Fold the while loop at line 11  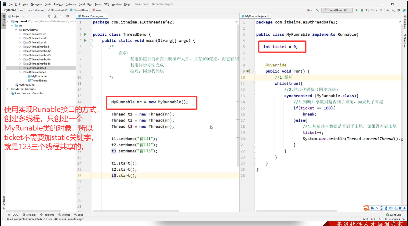pyautogui.click(x=255, y=84)
